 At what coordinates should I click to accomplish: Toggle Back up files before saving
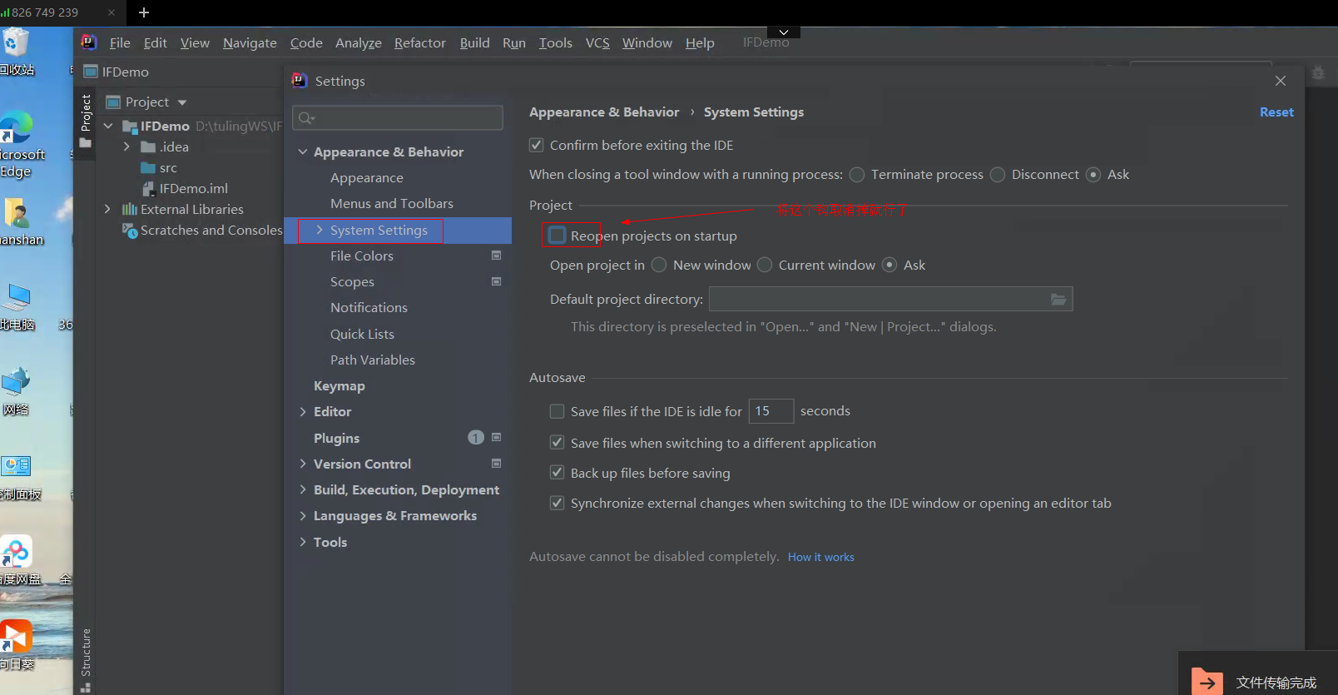pos(557,473)
